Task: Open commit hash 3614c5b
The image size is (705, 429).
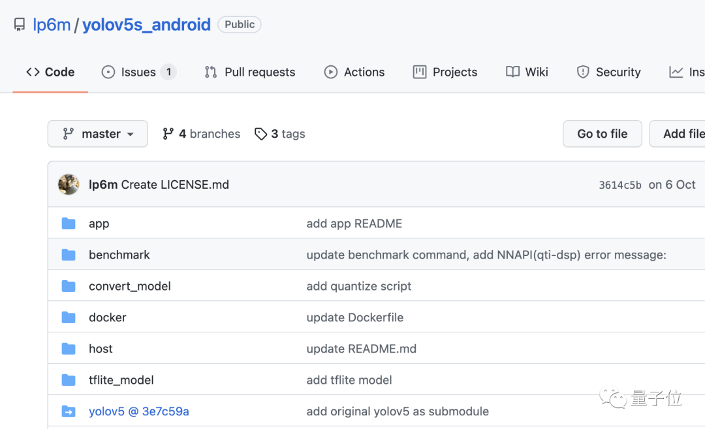Action: coord(620,185)
